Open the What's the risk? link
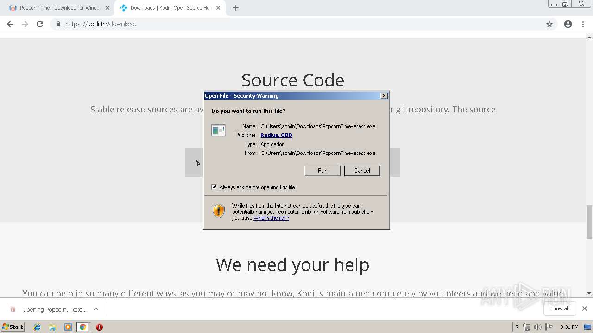 click(x=271, y=218)
